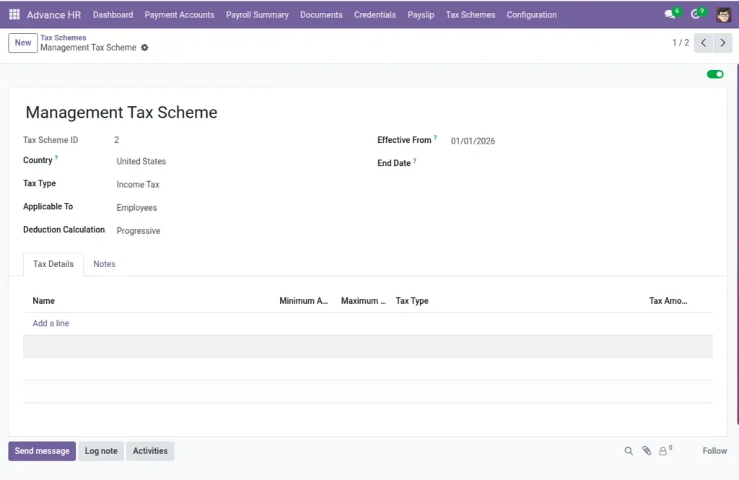Image resolution: width=739 pixels, height=480 pixels.
Task: Open the Documents menu
Action: pos(321,14)
